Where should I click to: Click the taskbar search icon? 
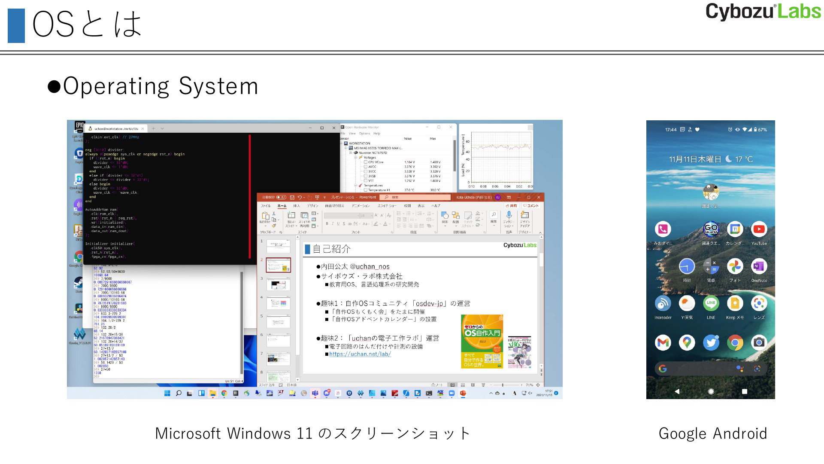click(179, 393)
